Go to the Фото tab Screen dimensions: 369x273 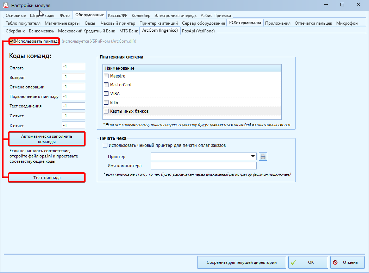pyautogui.click(x=65, y=15)
